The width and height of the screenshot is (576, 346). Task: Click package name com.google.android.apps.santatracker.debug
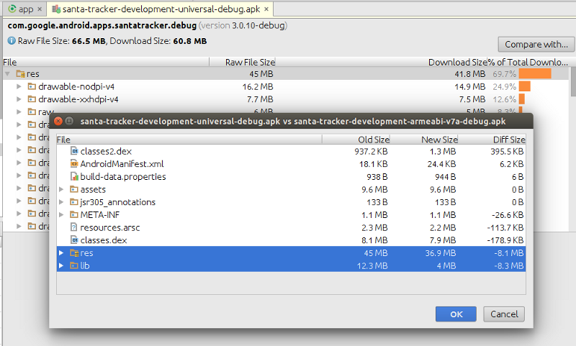102,25
